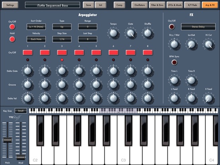220x165 pixels.
Task: Toggle the arpeggiator Hold button
Action: pyautogui.click(x=12, y=39)
